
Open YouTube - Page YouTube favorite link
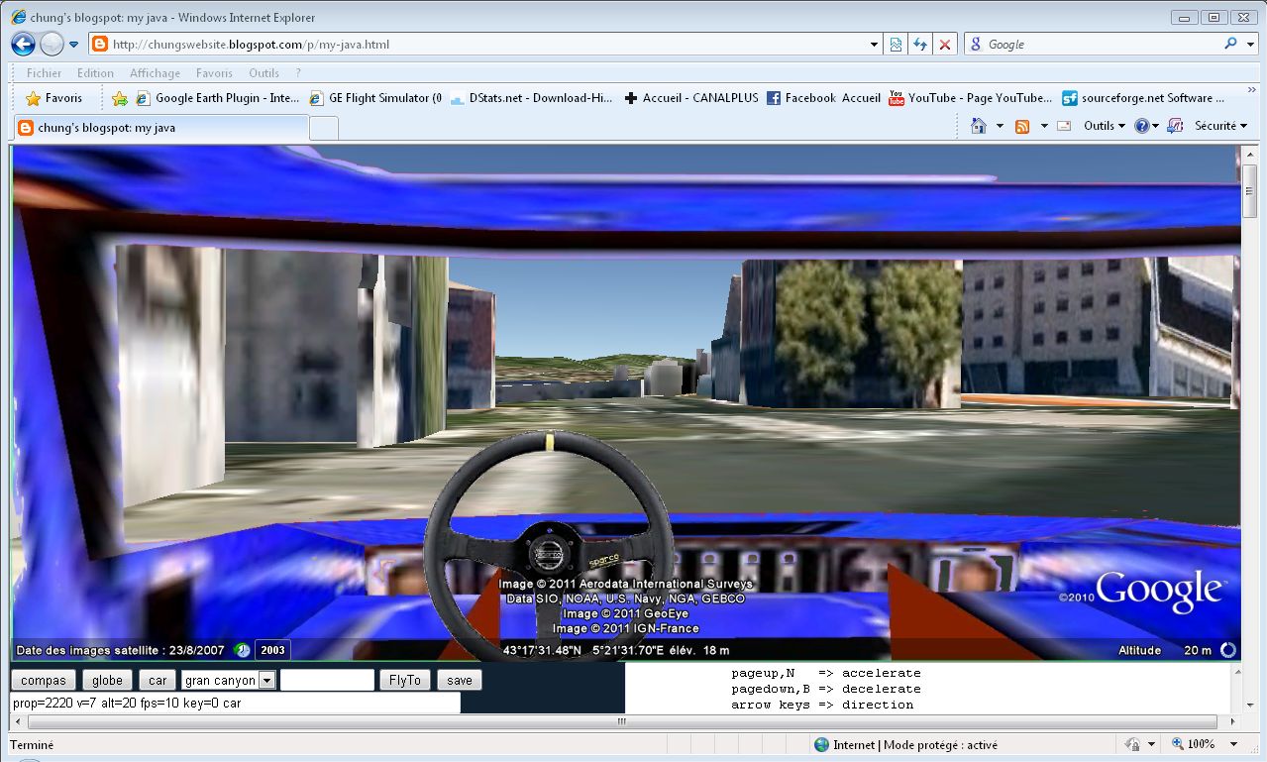pos(971,98)
